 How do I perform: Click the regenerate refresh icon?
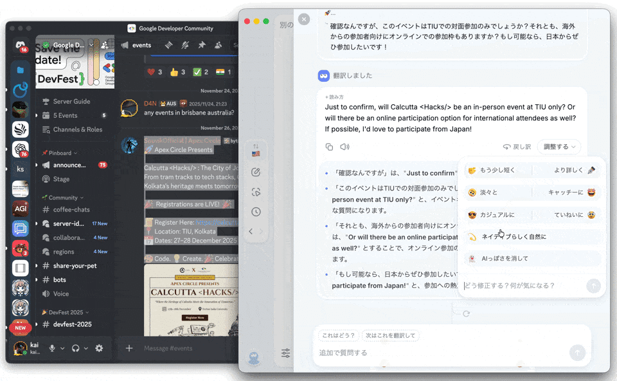coord(467,313)
